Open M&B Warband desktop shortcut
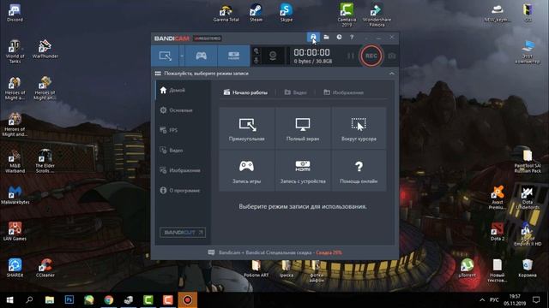The image size is (549, 308). tap(15, 161)
